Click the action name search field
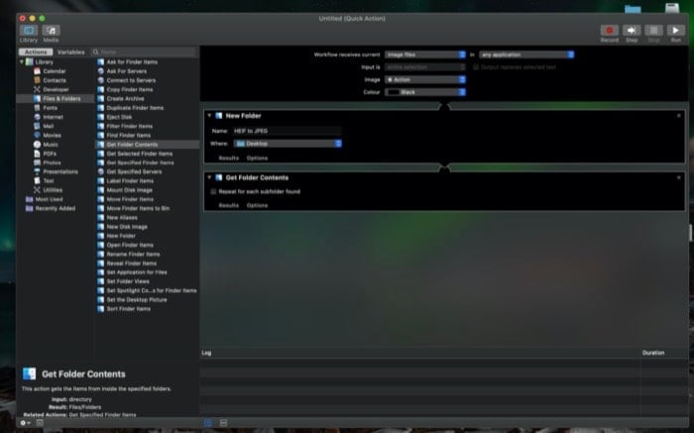The height and width of the screenshot is (433, 694). pos(144,52)
